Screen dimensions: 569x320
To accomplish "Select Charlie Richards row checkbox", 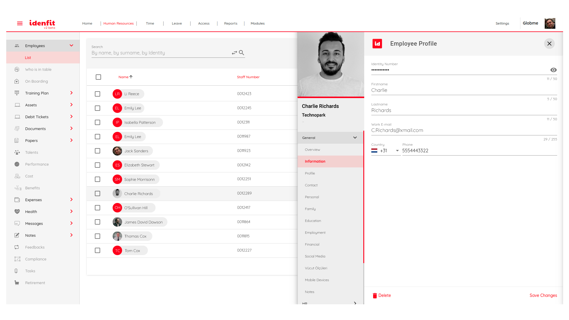I will pos(98,193).
